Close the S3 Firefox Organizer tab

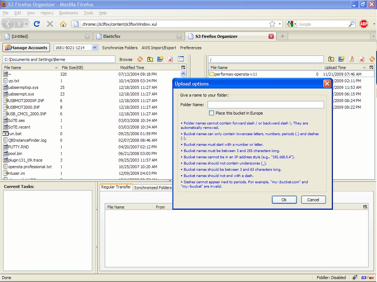(271, 36)
